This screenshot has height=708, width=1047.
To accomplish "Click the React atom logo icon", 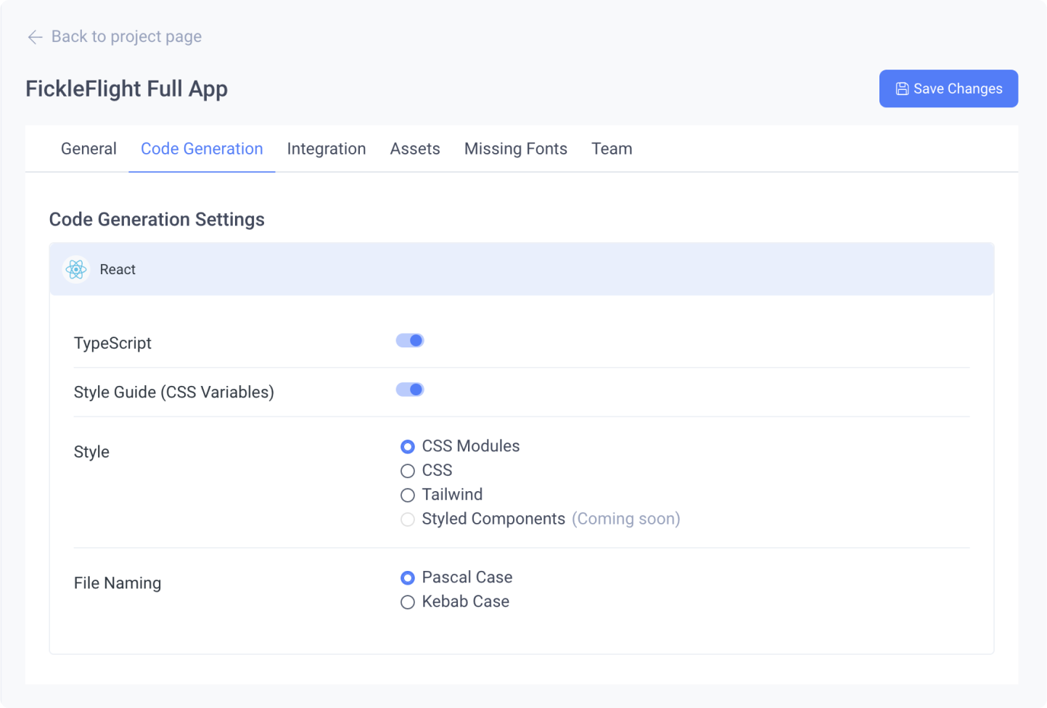I will pos(76,270).
